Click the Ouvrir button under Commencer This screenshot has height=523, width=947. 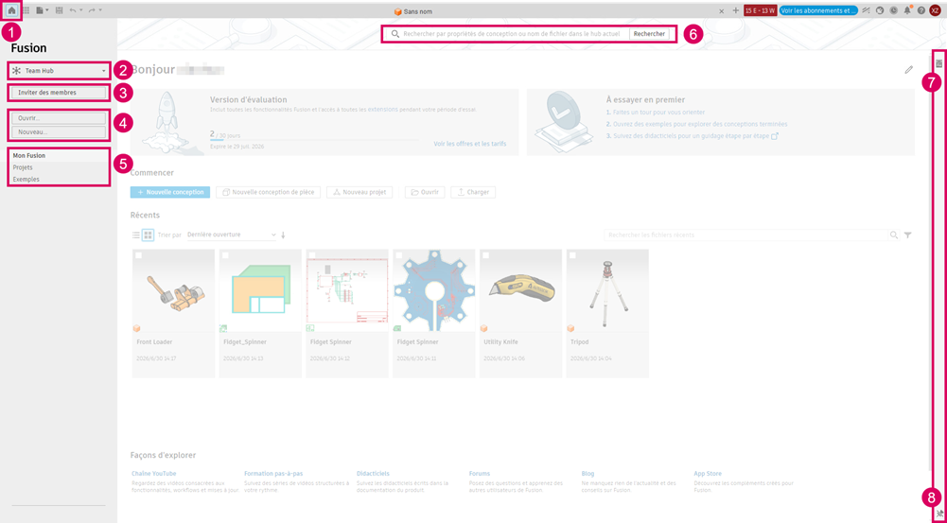coord(425,192)
